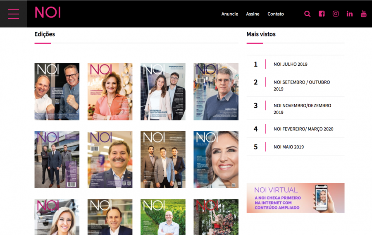Go to Assine page
The image size is (372, 235).
point(253,14)
